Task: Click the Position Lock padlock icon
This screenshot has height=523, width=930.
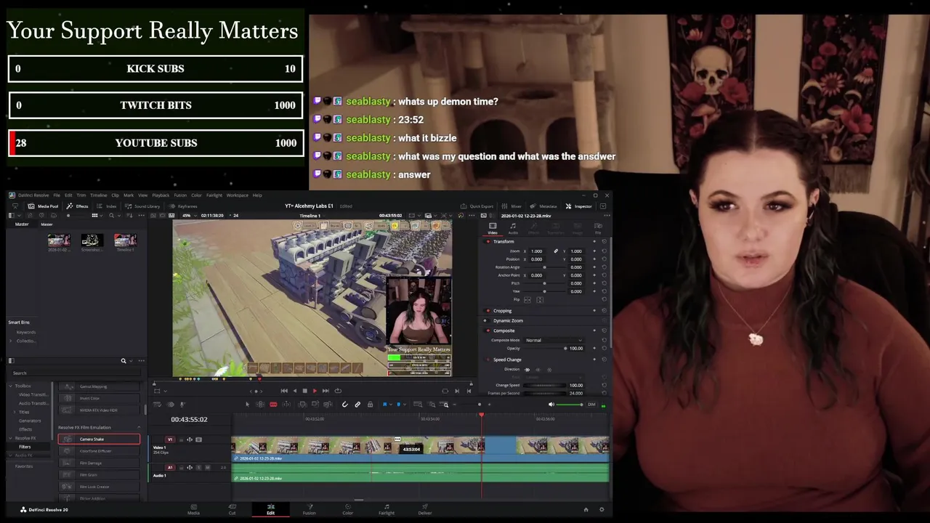Action: (370, 405)
